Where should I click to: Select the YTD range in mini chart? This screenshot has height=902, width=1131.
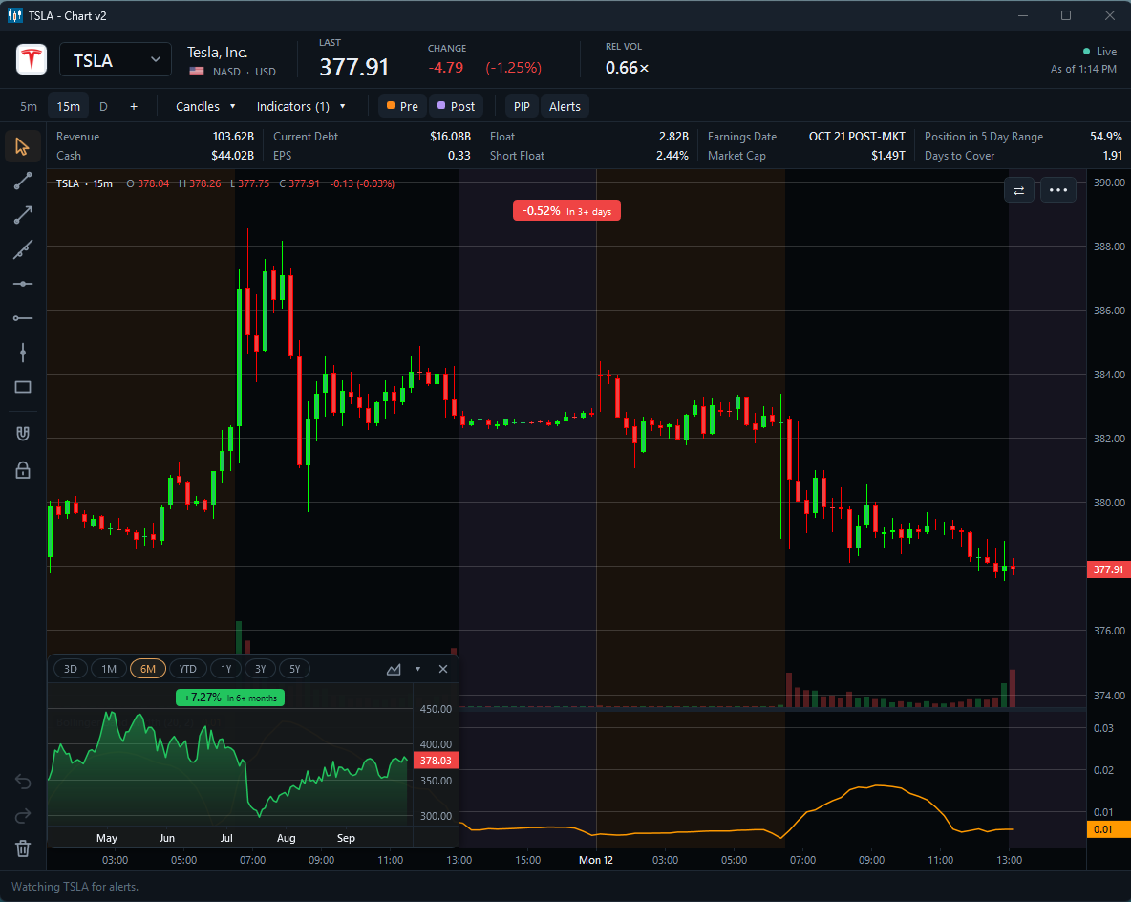point(187,669)
